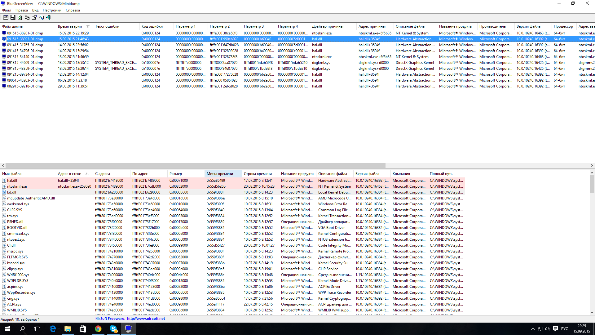Click the Refresh toolbar icon
Viewport: 595px width, 335px height.
coord(20,18)
